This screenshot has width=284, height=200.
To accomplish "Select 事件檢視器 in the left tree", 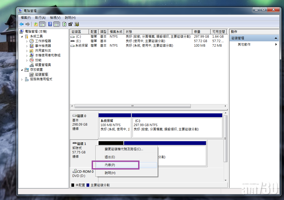I will tap(43, 46).
